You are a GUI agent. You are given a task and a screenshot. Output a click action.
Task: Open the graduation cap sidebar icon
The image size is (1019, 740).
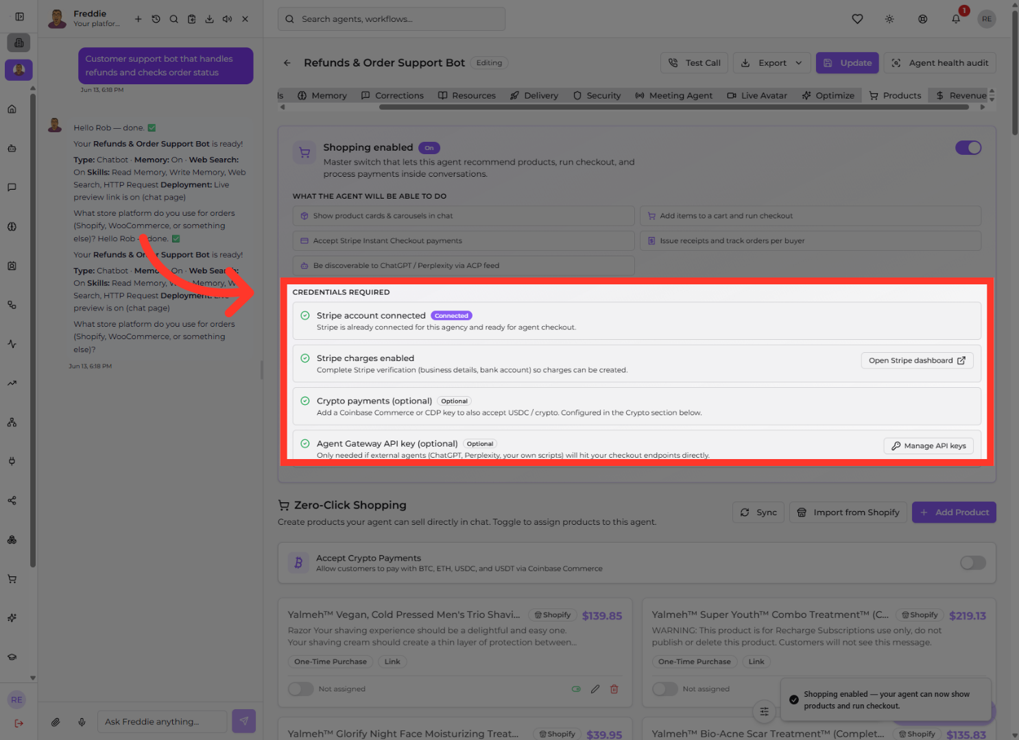[x=12, y=657]
